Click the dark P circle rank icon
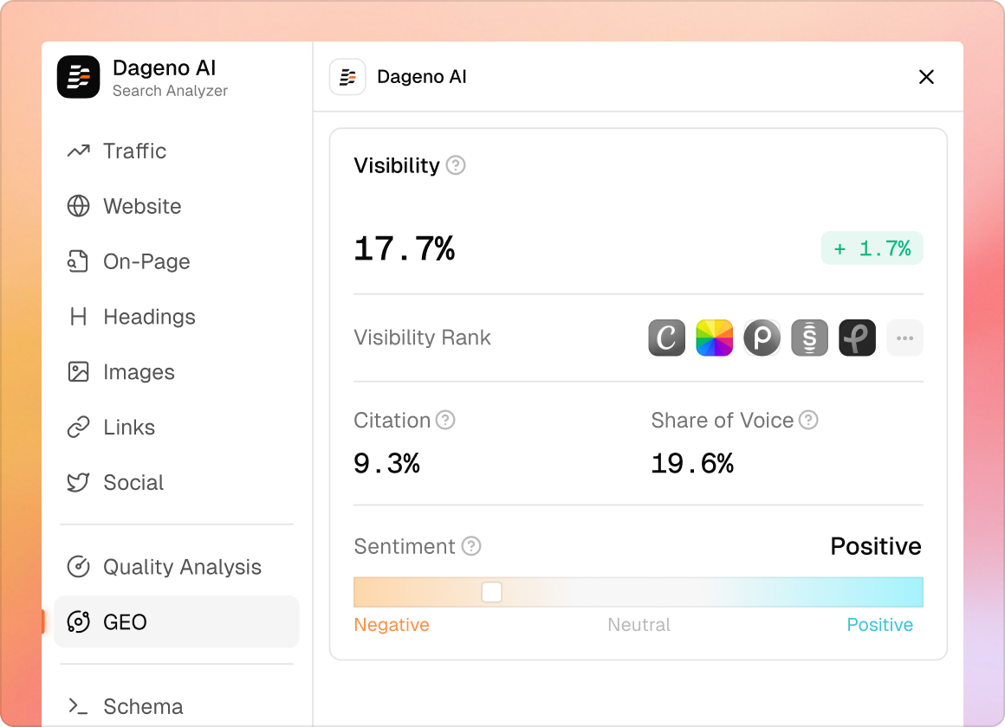This screenshot has width=1005, height=727. 762,338
